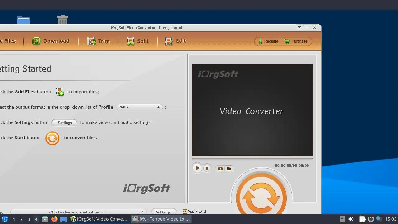Click the bottom Settings button
Viewport: 398px width, 224px height.
[x=164, y=212]
